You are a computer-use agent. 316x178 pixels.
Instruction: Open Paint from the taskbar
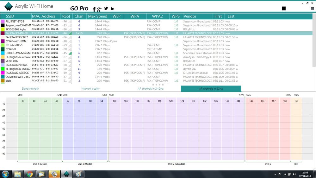(78, 174)
